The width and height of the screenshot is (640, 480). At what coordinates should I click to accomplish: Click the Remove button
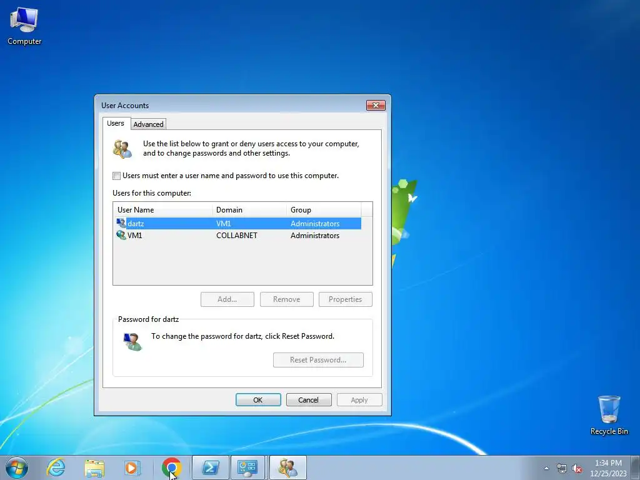[286, 299]
